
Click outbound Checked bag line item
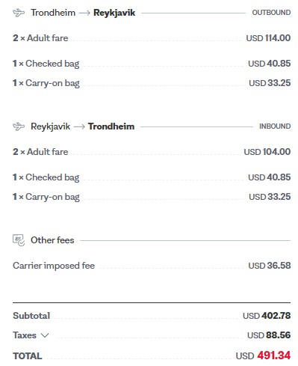[152, 64]
